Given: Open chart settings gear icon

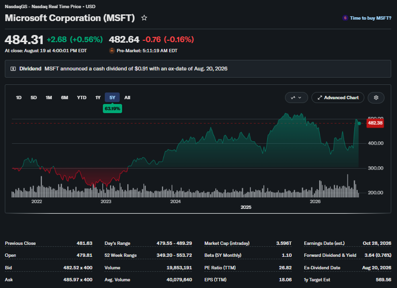Looking at the screenshot, I should click(x=376, y=98).
